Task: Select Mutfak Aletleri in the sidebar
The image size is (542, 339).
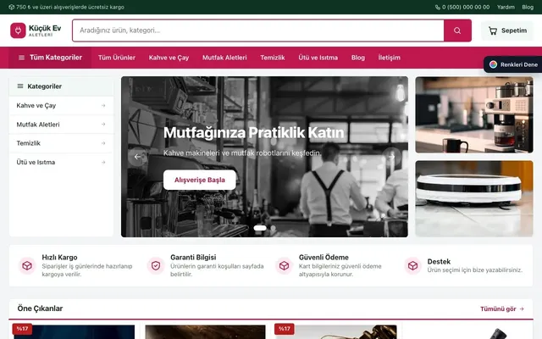Action: pos(61,125)
